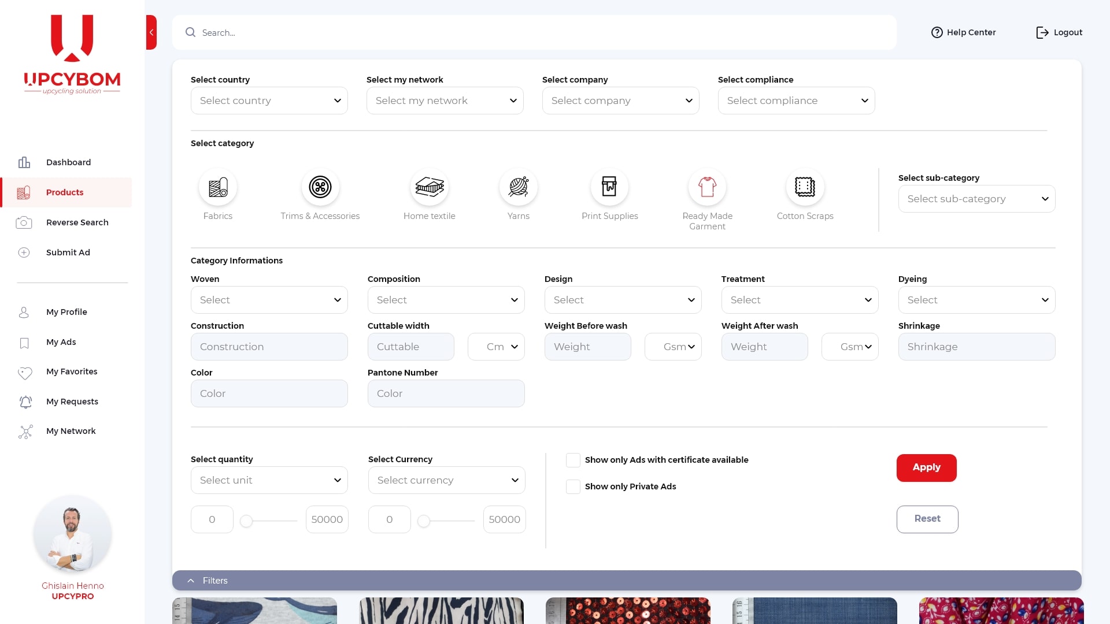The width and height of the screenshot is (1110, 624).
Task: Open Reverse Search in sidebar
Action: pyautogui.click(x=77, y=222)
